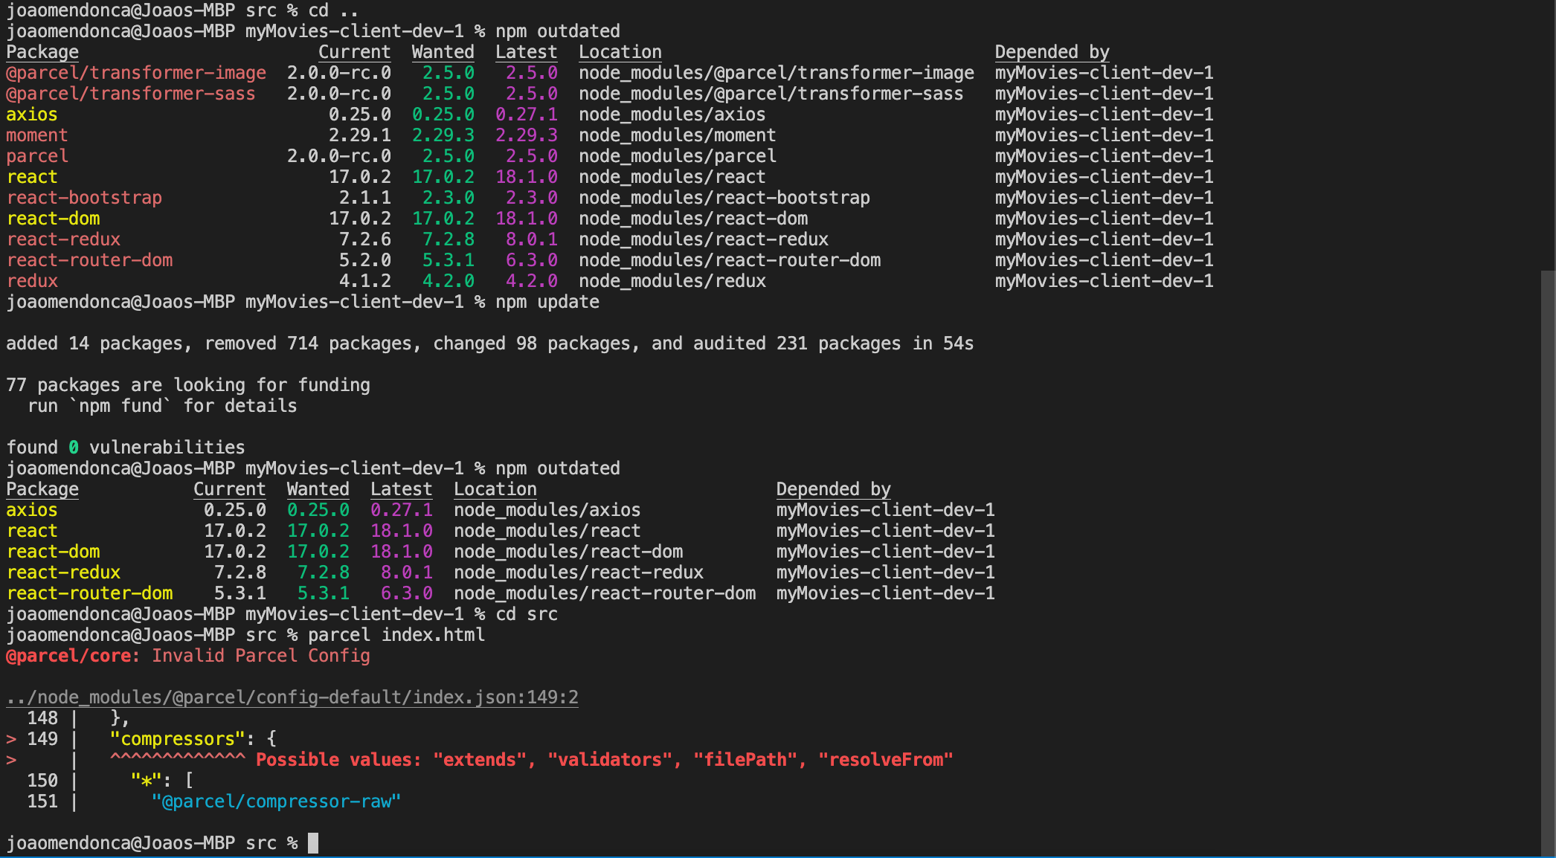The image size is (1556, 858).
Task: Click current version '2.29.1' of moment
Action: (360, 135)
